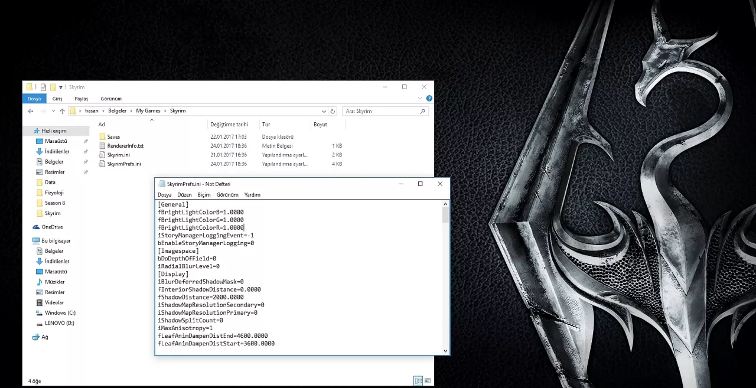Switch Explorer to details view icon
The width and height of the screenshot is (756, 388).
pos(418,381)
